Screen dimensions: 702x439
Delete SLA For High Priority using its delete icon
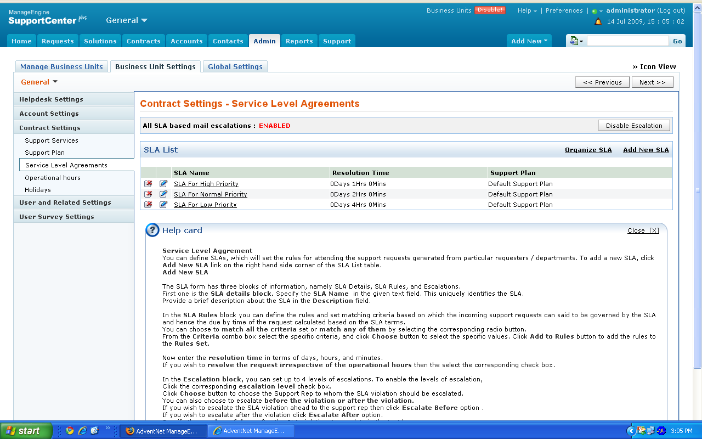(148, 184)
